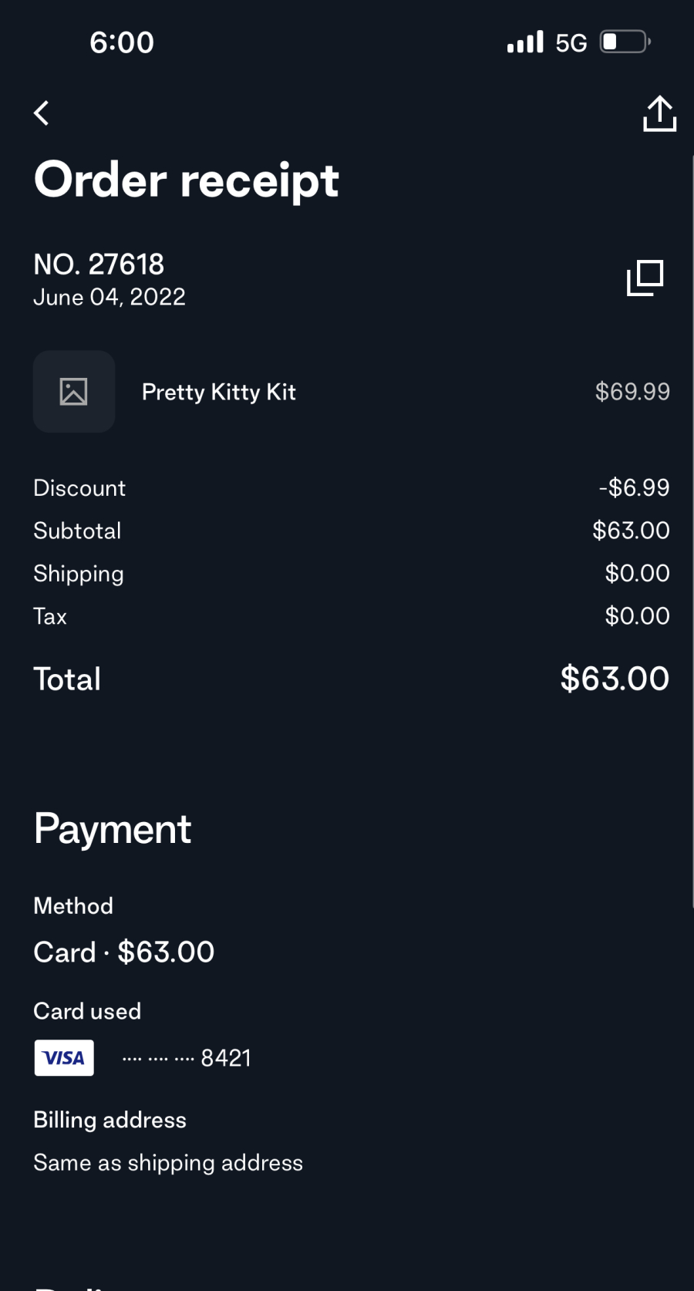Tap the Discount row amount -$6.99
Screen dimensions: 694x1291
pyautogui.click(x=634, y=487)
